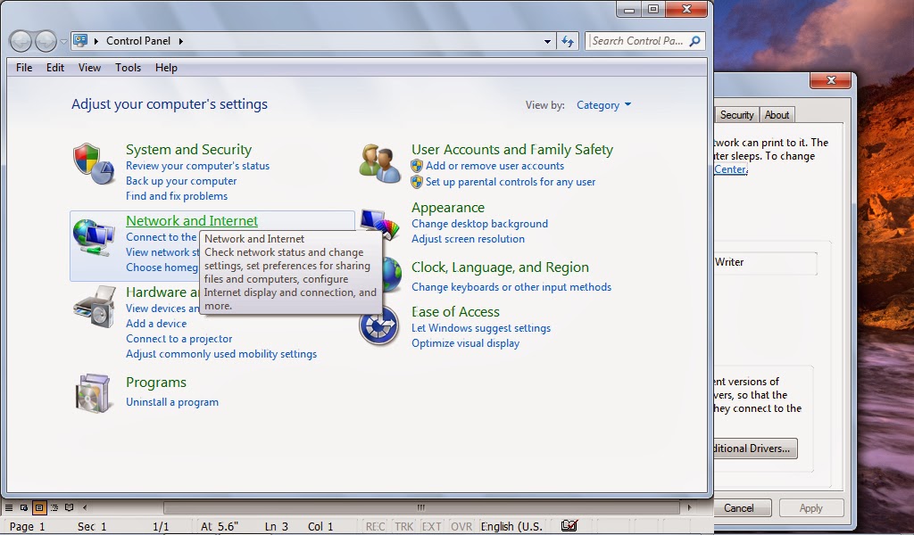Open the Tools menu
The width and height of the screenshot is (914, 535).
pyautogui.click(x=128, y=68)
